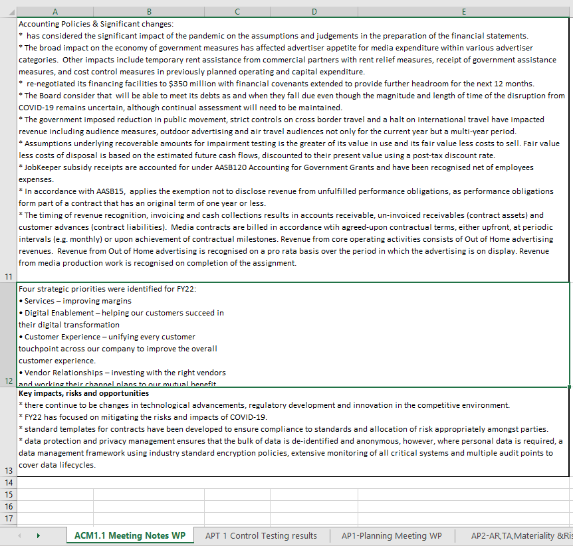This screenshot has width=573, height=546.
Task: Click the Accounting Policies & Significant changes cell
Action: click(x=292, y=149)
